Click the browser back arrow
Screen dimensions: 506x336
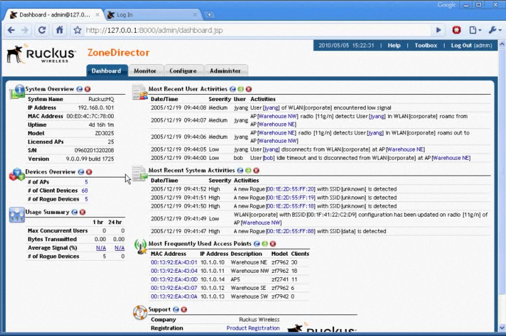(11, 30)
